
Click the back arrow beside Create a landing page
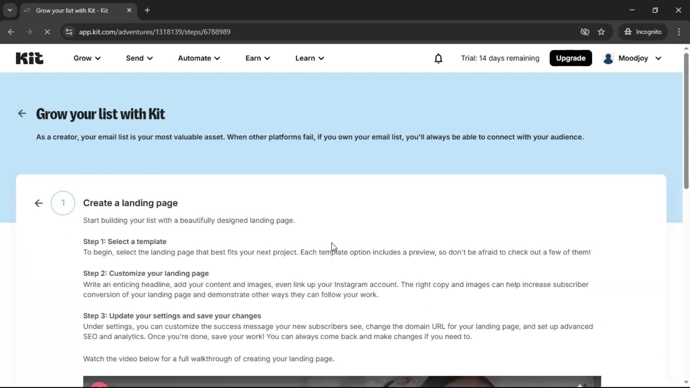tap(38, 203)
